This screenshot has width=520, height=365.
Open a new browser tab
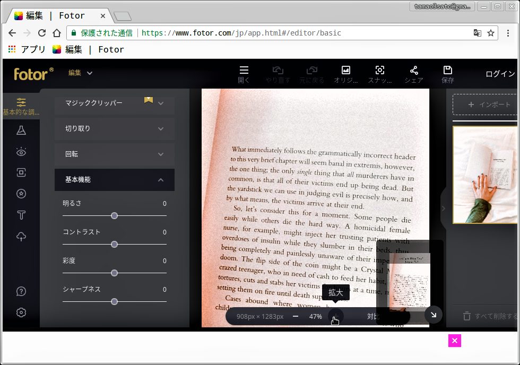(x=123, y=16)
